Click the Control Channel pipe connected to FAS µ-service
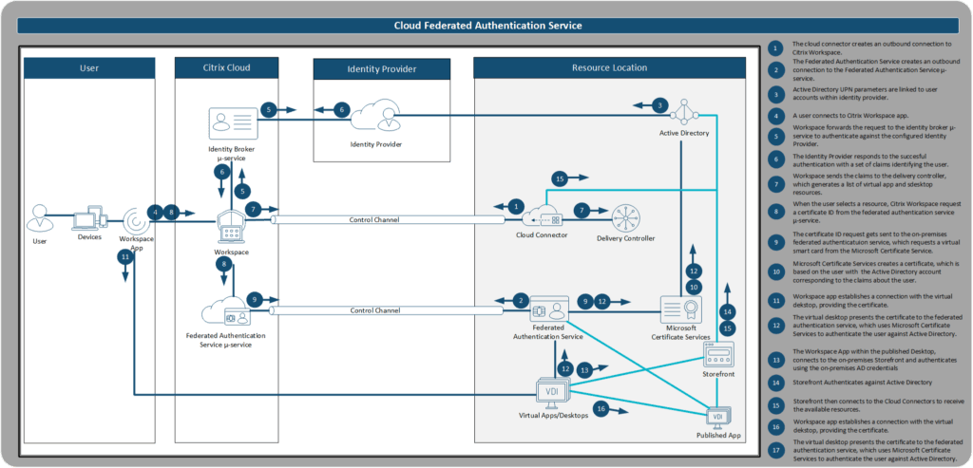Viewport: 973px width, 468px height. [388, 309]
